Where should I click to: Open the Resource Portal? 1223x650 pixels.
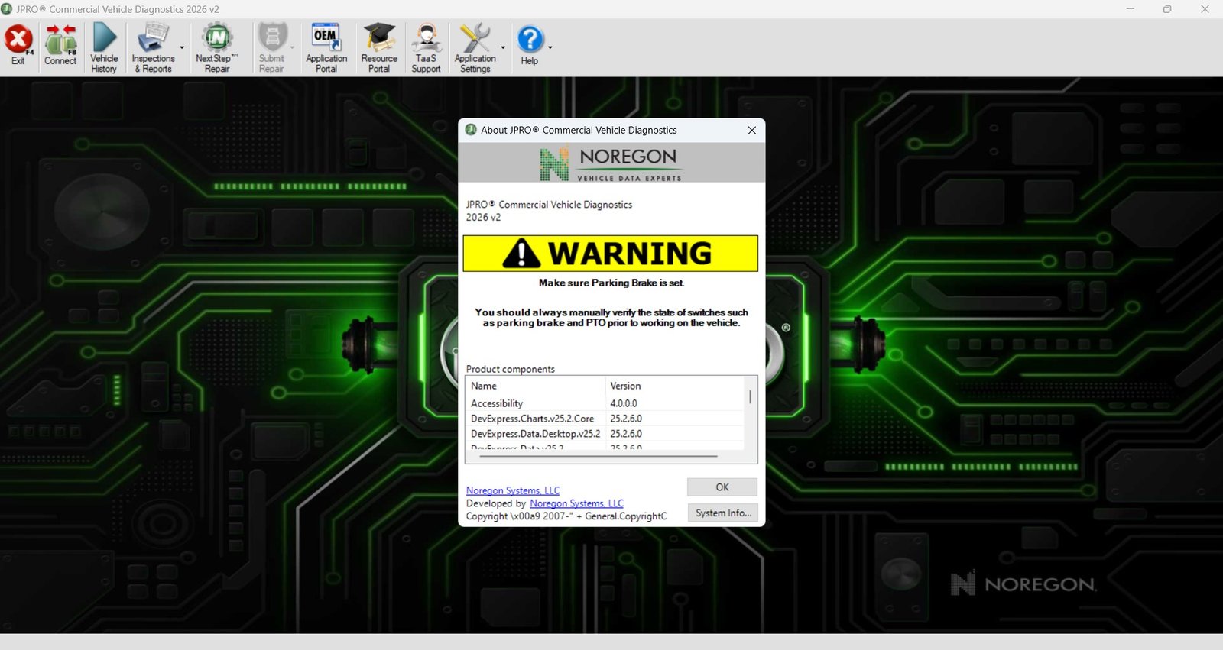[x=379, y=47]
